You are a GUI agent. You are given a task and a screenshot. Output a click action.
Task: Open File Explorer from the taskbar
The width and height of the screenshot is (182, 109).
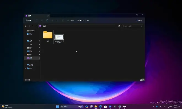(x=96, y=107)
